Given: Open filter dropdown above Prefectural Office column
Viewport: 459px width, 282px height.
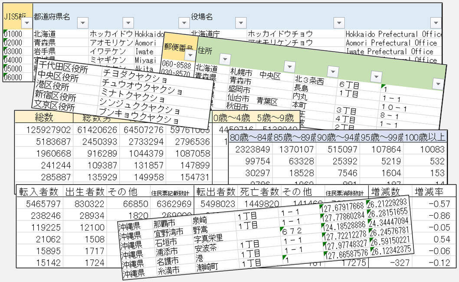Looking at the screenshot, I should point(436,23).
